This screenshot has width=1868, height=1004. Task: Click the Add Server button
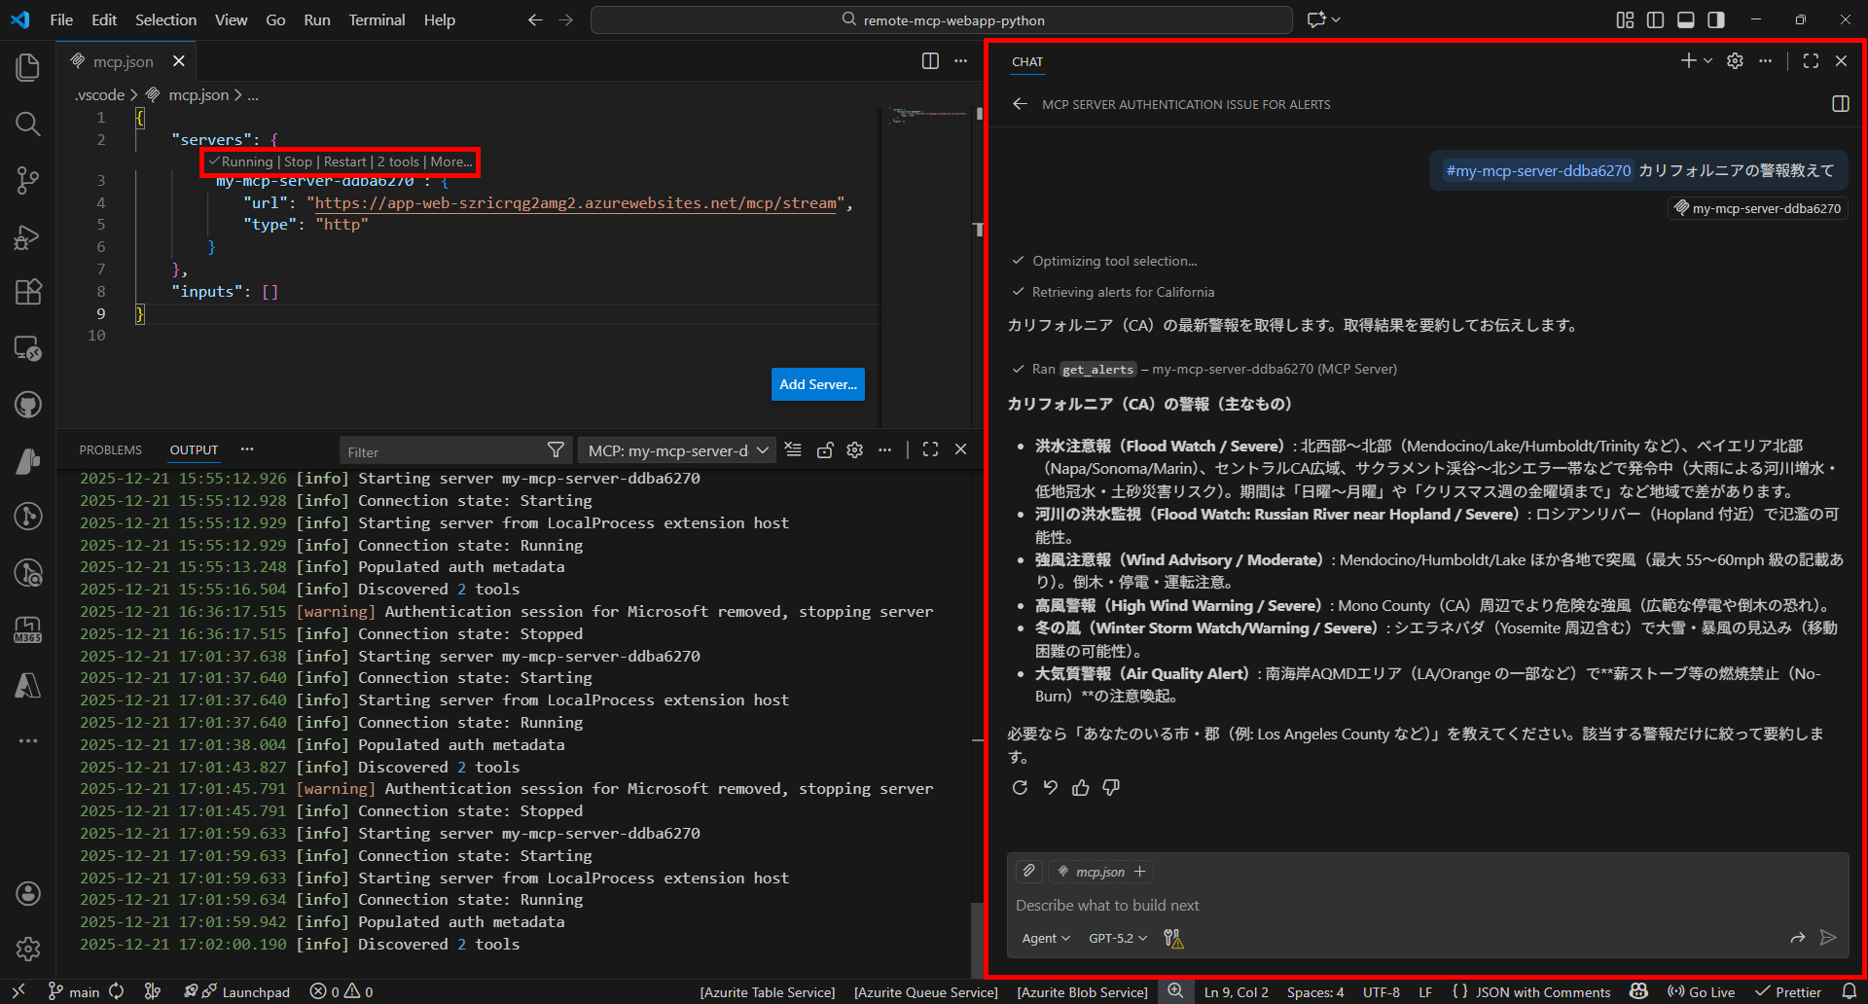click(x=817, y=384)
